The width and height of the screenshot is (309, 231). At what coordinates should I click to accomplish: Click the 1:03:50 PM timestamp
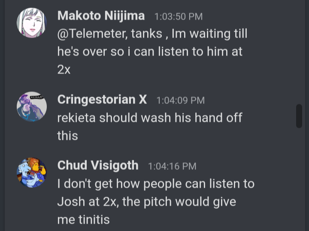point(179,17)
